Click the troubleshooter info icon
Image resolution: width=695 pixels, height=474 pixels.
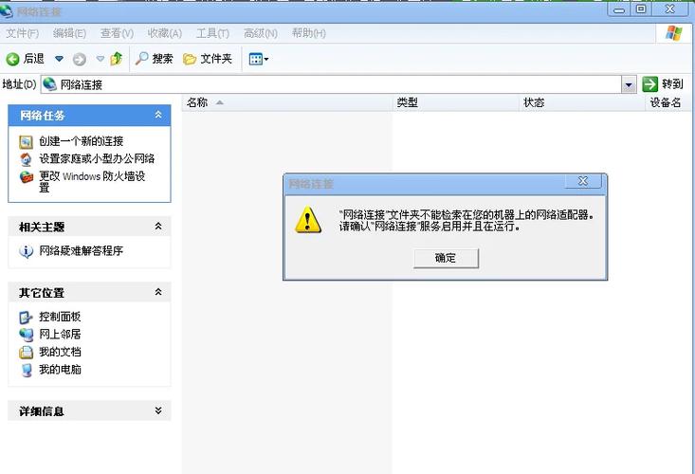click(x=27, y=251)
